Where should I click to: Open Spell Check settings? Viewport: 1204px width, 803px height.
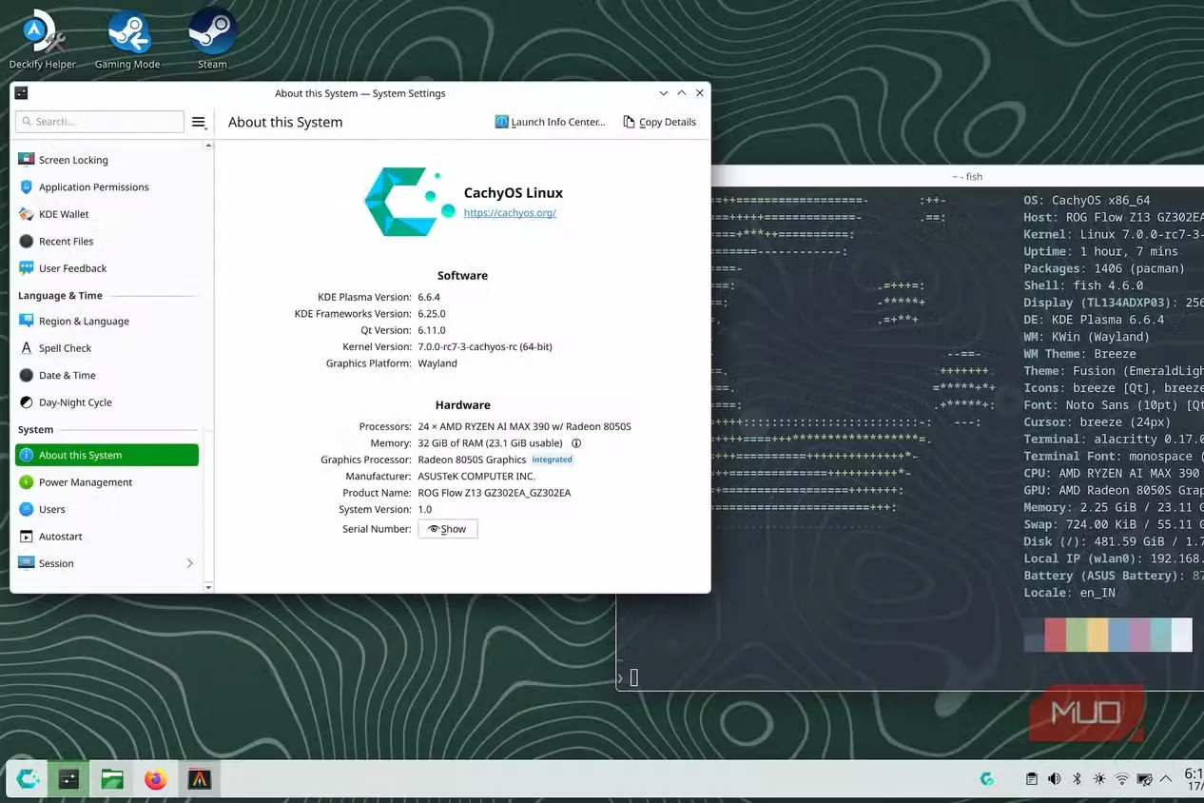(x=107, y=348)
